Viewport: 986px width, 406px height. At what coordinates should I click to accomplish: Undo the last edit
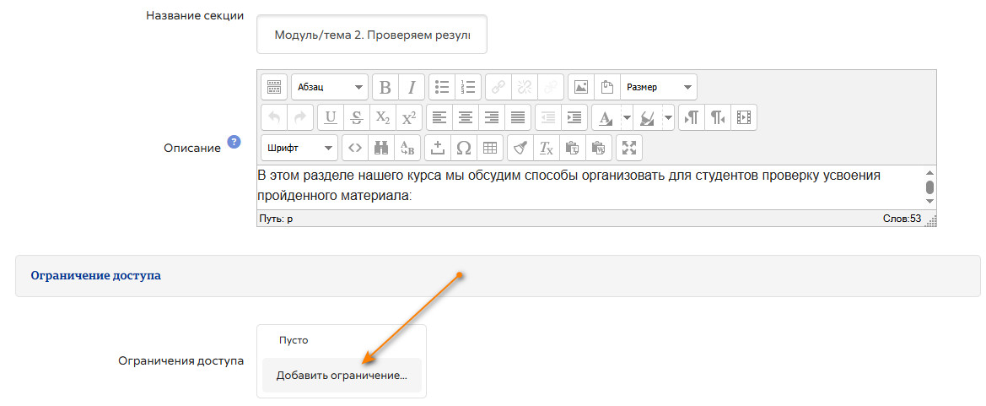[273, 117]
